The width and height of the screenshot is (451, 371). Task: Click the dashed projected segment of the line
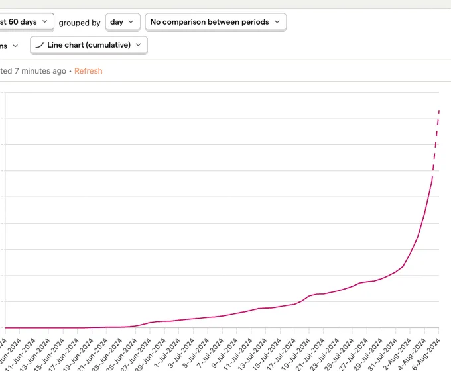pyautogui.click(x=436, y=144)
